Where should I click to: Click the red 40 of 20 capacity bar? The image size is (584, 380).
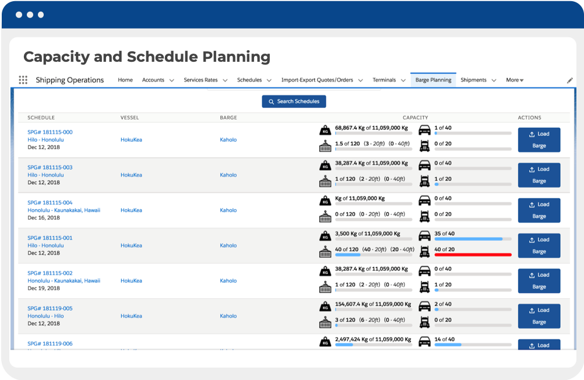click(473, 255)
